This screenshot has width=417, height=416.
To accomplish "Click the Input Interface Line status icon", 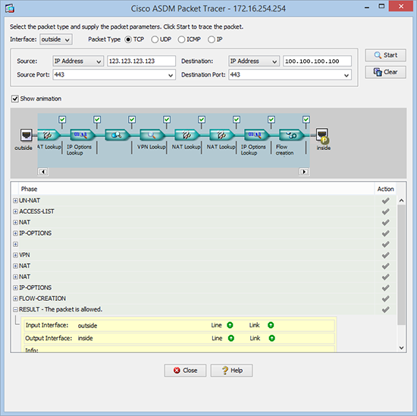I will (230, 325).
